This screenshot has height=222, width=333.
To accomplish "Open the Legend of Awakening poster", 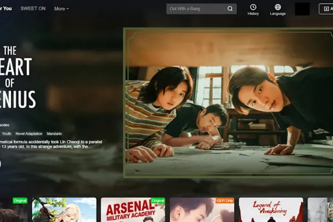I will [x=271, y=210].
